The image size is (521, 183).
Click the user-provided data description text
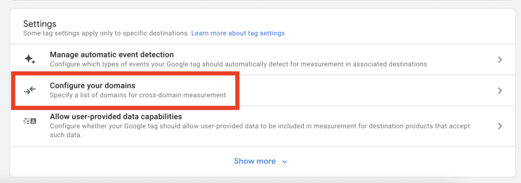260,131
